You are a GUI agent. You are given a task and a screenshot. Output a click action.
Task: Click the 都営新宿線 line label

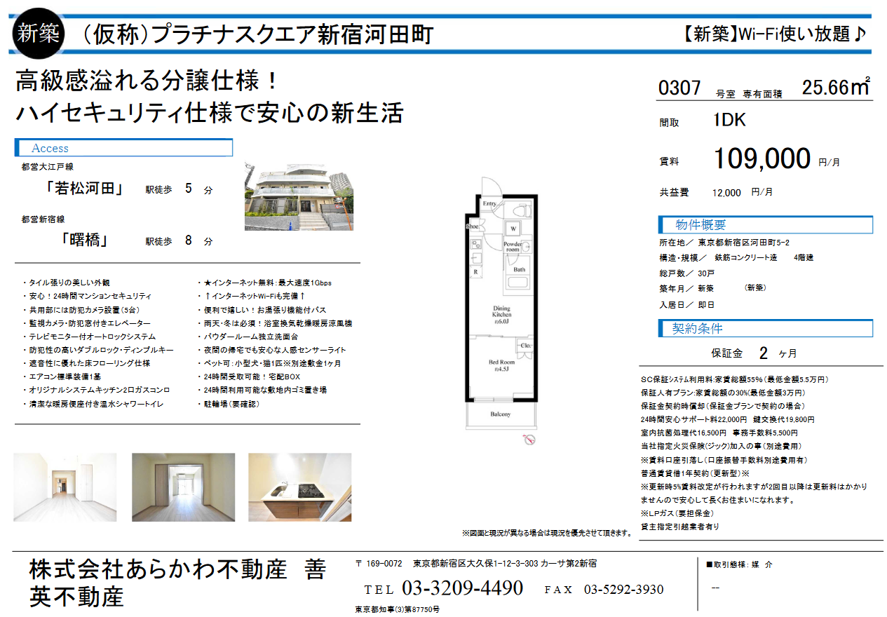(43, 219)
